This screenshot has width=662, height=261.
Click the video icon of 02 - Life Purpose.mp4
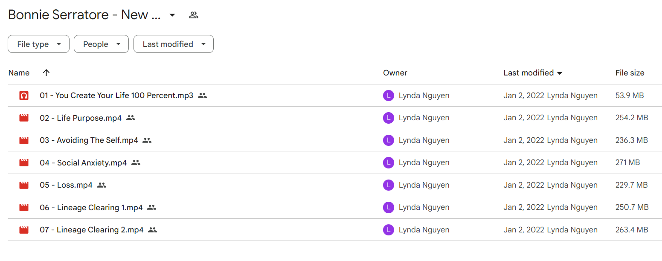click(24, 118)
